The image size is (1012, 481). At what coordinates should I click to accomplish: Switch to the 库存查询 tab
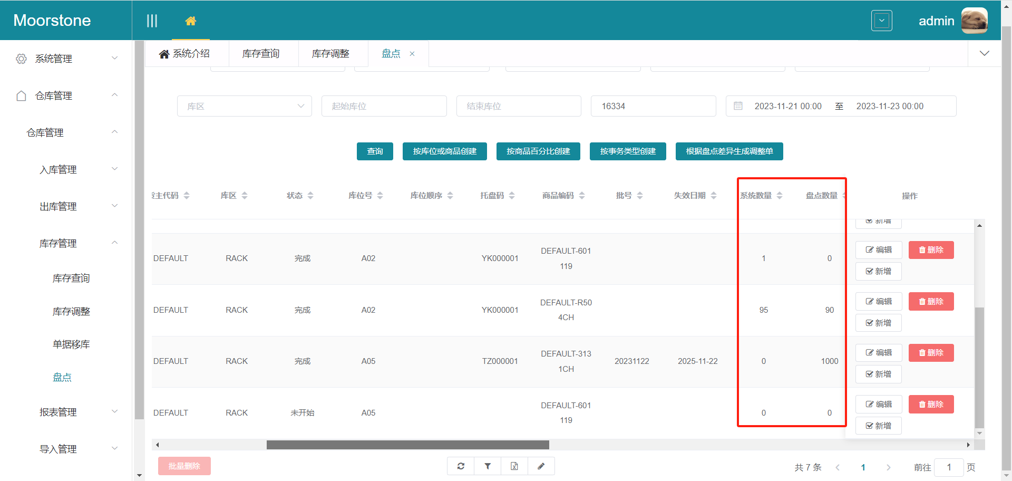[x=261, y=54]
